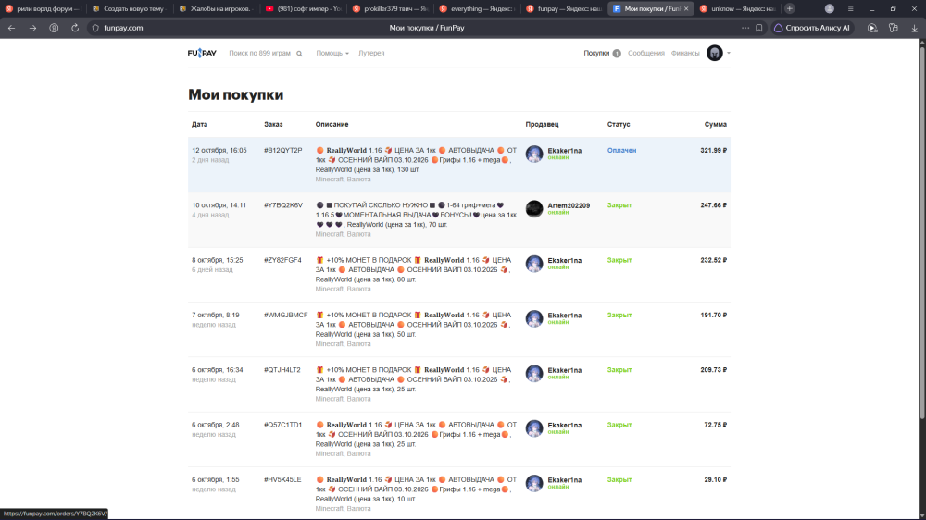Reload the page with the refresh icon
Viewport: 926px width, 520px height.
[x=75, y=28]
